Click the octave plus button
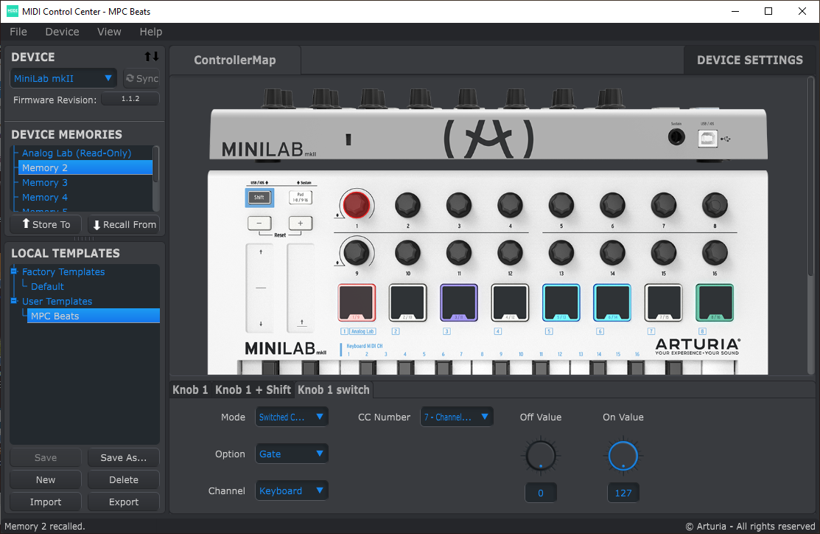Image resolution: width=820 pixels, height=534 pixels. coord(301,223)
